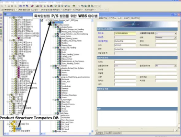Collapse the Steering_System node
181x137 pixels.
53,36
